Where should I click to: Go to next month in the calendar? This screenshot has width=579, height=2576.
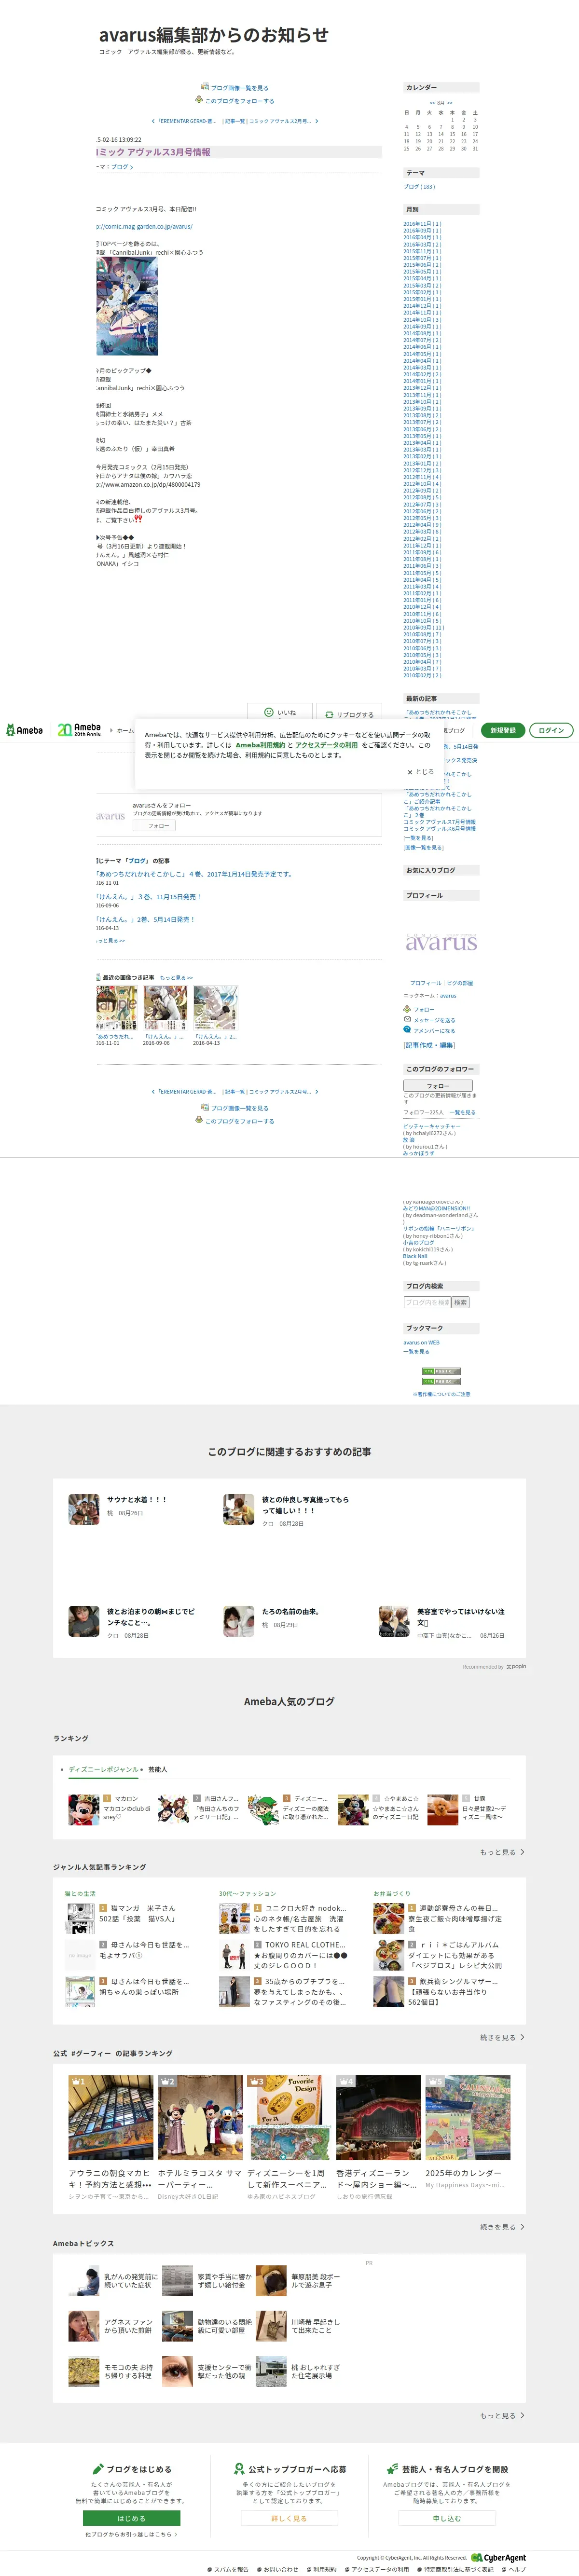[450, 103]
